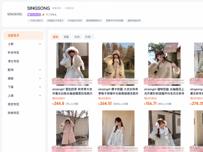The image size is (203, 152).
Task: Click the 服务体验优秀 tag
Action: pyautogui.click(x=134, y=21)
